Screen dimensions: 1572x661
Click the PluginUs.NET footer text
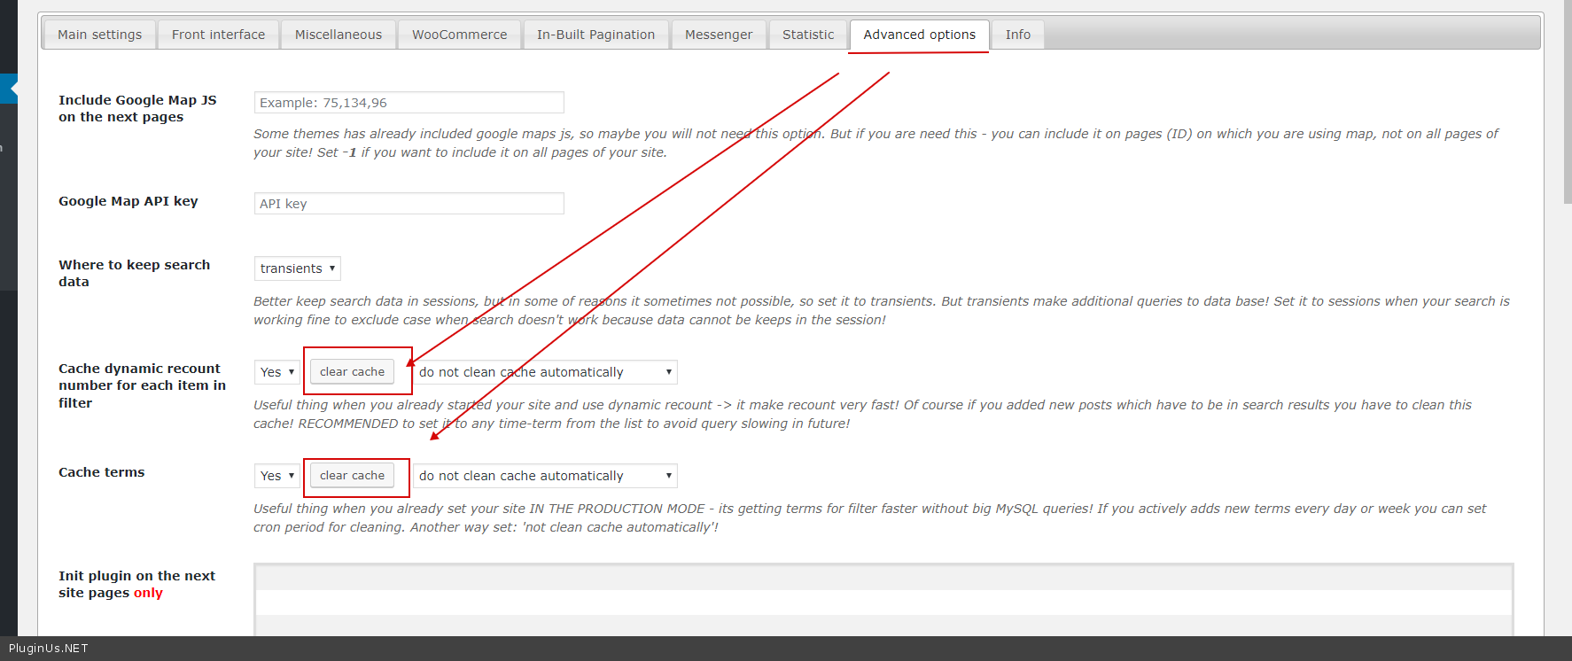tap(49, 649)
